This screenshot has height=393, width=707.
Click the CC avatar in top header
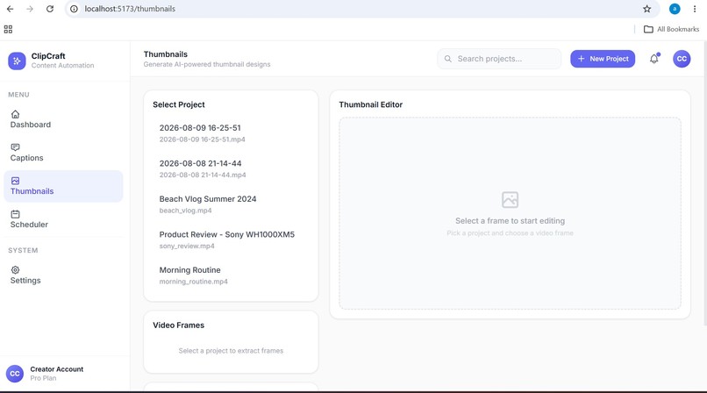coord(682,59)
